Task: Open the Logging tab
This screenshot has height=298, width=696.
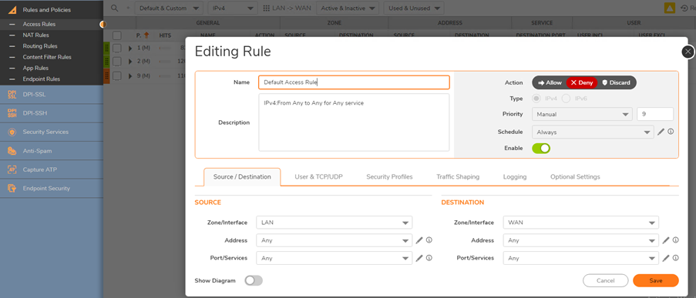Action: (515, 176)
